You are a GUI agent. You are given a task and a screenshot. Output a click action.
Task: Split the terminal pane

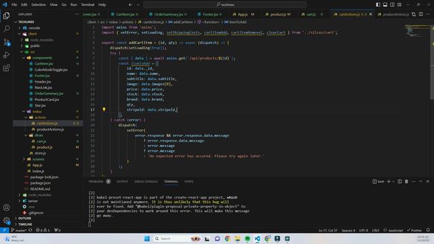(x=399, y=182)
